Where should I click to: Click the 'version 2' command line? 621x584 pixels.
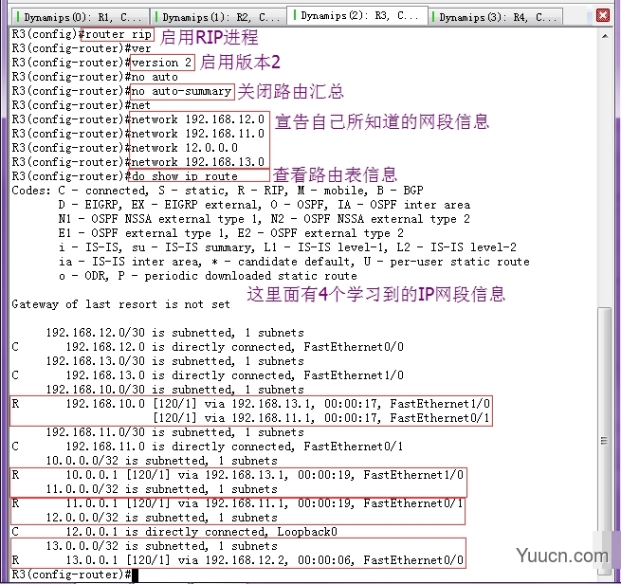pos(161,63)
